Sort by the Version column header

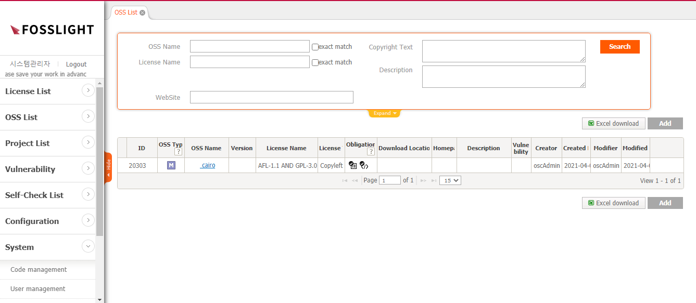click(242, 148)
